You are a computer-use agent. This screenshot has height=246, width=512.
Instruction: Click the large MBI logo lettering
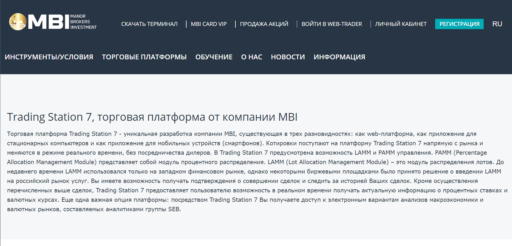pos(49,22)
